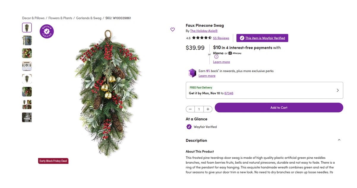Click The Holiday Aisle brand link

click(x=204, y=31)
